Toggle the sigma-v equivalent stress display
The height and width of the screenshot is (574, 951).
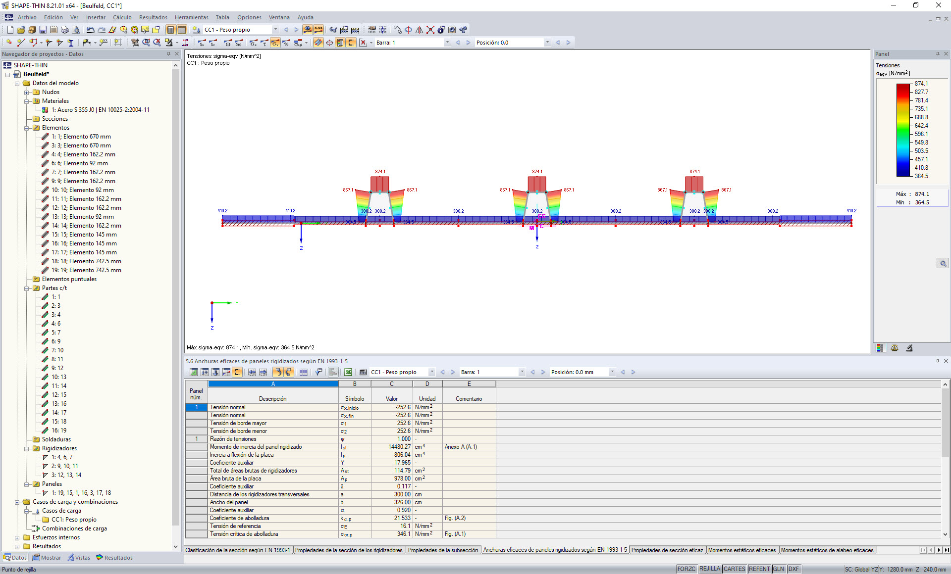[275, 43]
